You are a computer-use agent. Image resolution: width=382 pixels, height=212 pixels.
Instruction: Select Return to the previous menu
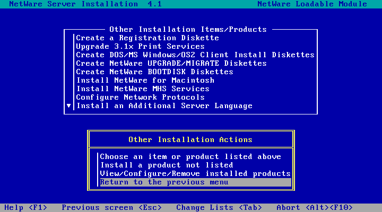click(195, 182)
